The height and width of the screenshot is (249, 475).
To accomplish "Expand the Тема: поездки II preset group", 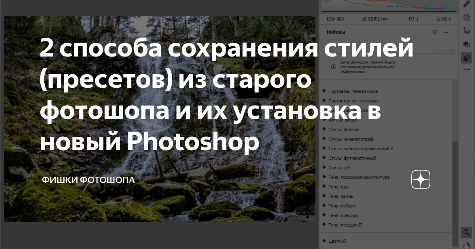I will (325, 225).
